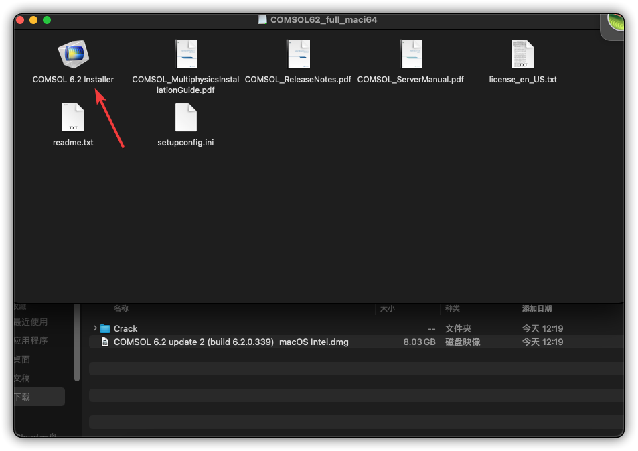
Task: Click the COMSOL62_full_maci64 window title
Action: click(324, 19)
